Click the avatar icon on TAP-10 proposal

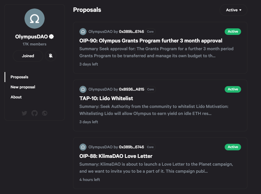[x=83, y=89]
